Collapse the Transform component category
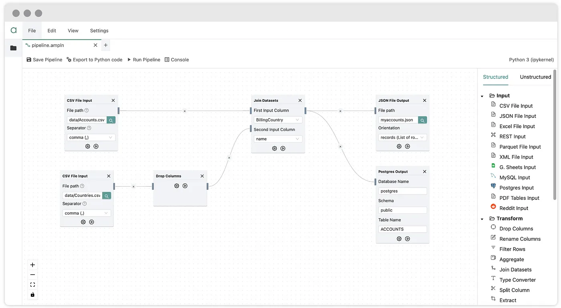561x308 pixels. (482, 219)
